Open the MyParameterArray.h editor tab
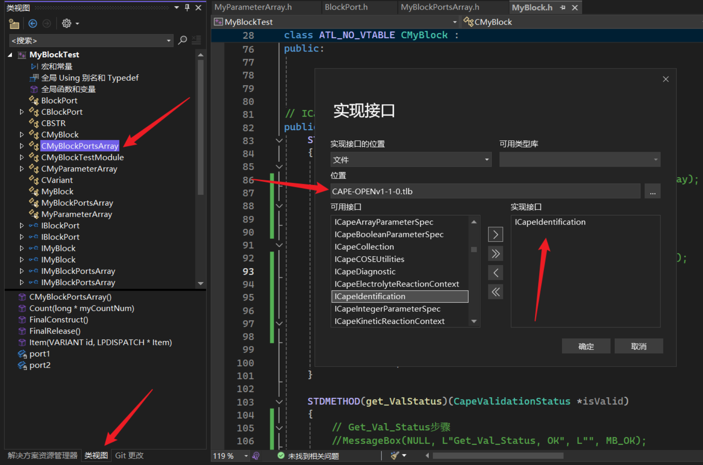 pos(253,7)
